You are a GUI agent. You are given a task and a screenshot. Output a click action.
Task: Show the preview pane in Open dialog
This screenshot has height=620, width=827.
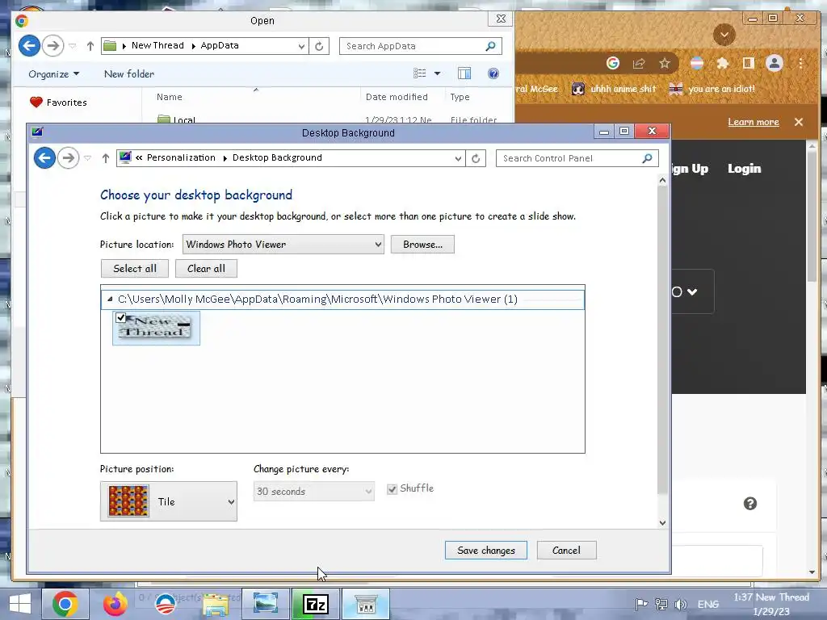[x=464, y=73]
